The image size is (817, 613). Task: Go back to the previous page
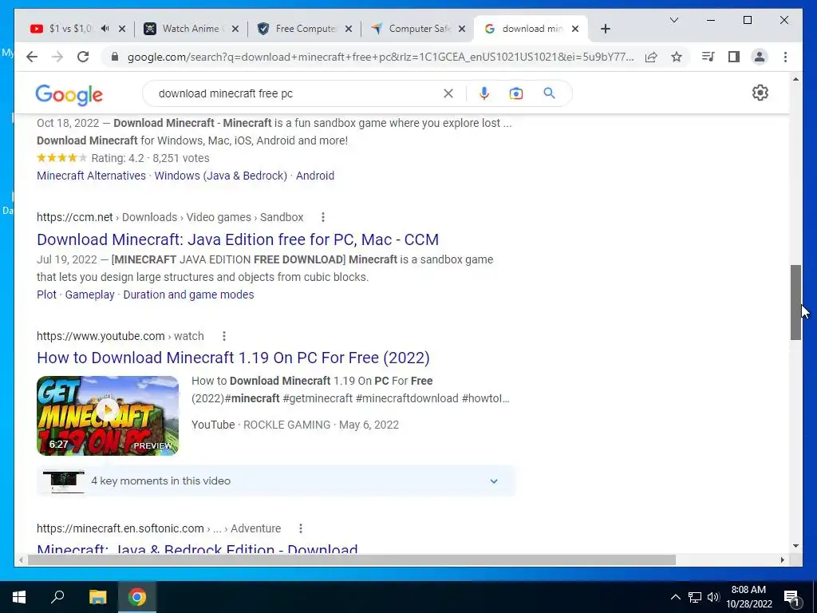pos(32,57)
